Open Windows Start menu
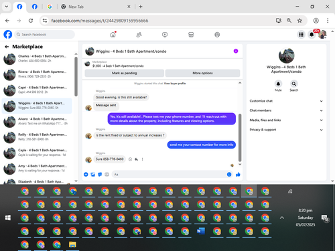 (x=8, y=218)
